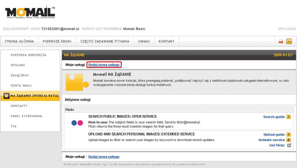Follow the Get Flickr link

pyautogui.click(x=277, y=145)
